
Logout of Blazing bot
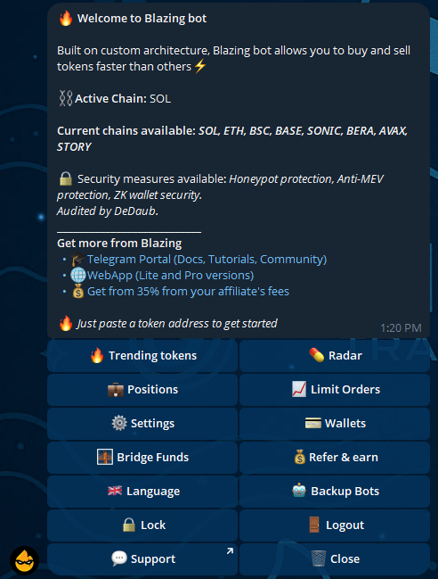click(335, 525)
